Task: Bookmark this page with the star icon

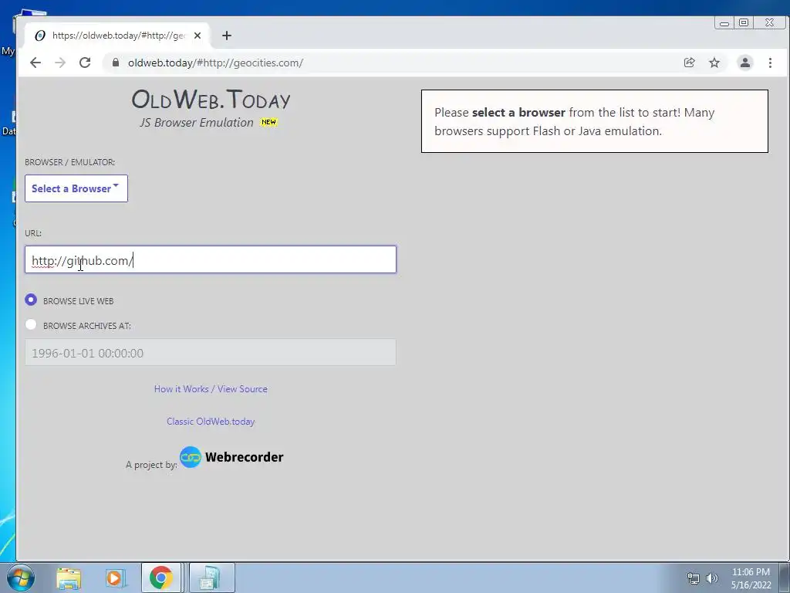Action: pos(714,63)
